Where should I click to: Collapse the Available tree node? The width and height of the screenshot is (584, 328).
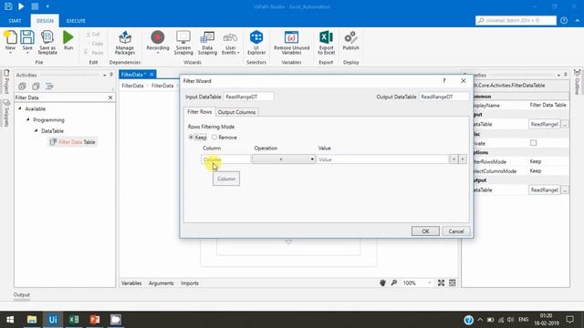[x=20, y=108]
